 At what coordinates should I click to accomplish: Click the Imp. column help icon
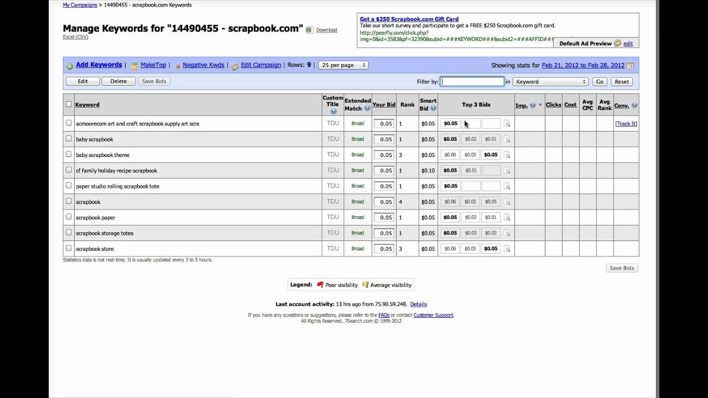coord(533,105)
